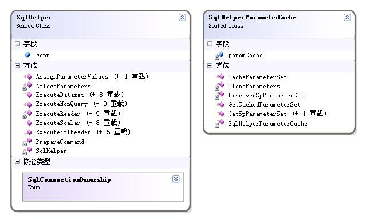
Task: Click the SqlHelper constructor method icon
Action: [27, 151]
